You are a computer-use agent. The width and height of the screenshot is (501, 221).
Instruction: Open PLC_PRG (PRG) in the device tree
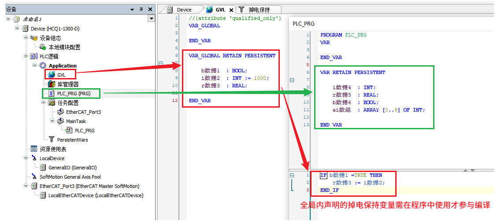pos(74,94)
